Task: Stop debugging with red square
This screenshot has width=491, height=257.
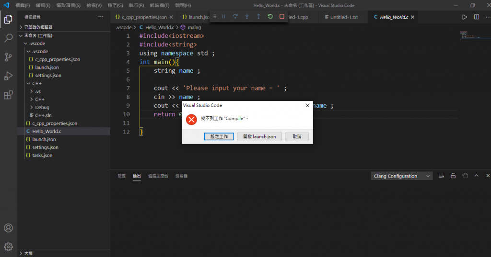Action: click(x=282, y=17)
